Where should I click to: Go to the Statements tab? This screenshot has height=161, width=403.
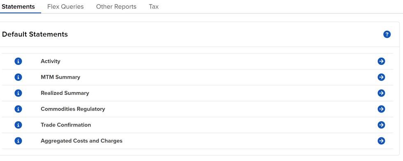tap(18, 7)
